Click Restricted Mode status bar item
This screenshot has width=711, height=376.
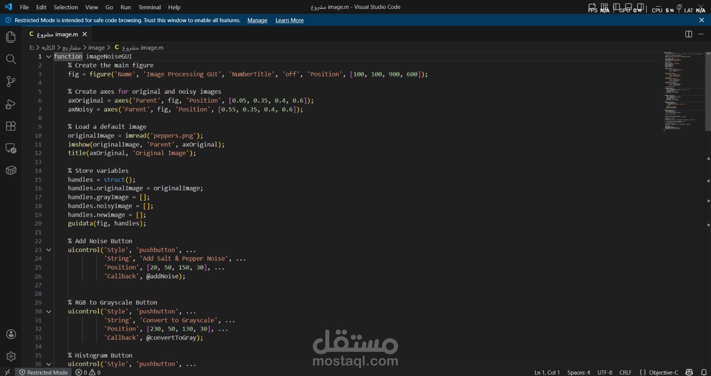click(44, 372)
